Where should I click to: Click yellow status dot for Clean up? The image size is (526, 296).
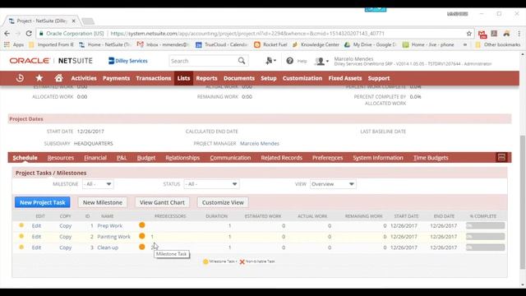point(21,247)
